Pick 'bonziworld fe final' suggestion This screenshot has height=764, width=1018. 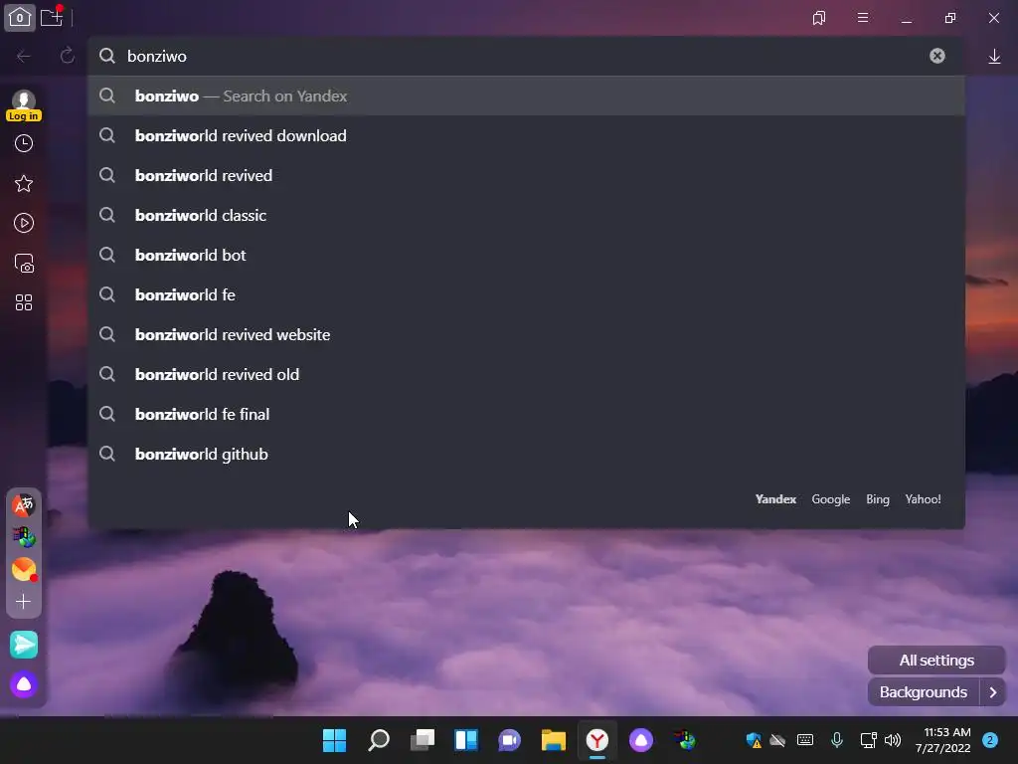pos(527,414)
